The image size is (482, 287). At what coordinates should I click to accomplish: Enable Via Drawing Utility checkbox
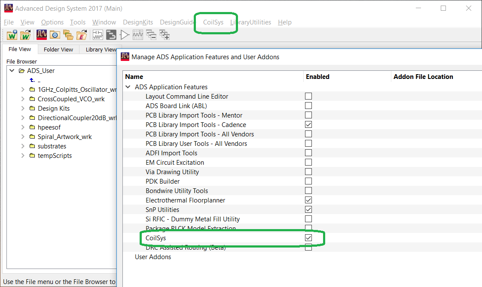tap(308, 172)
